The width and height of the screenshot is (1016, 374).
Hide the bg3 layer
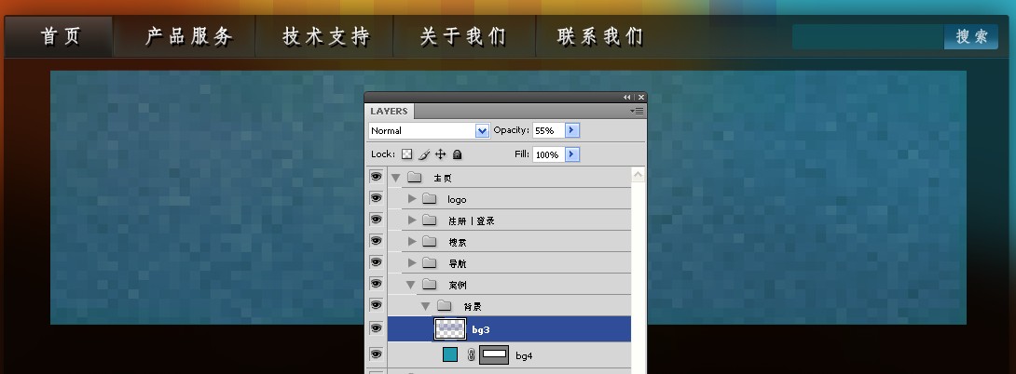click(377, 328)
